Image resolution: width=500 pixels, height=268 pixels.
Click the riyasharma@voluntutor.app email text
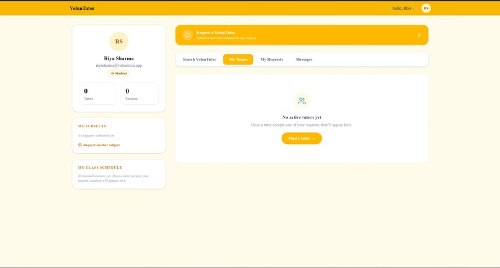119,66
